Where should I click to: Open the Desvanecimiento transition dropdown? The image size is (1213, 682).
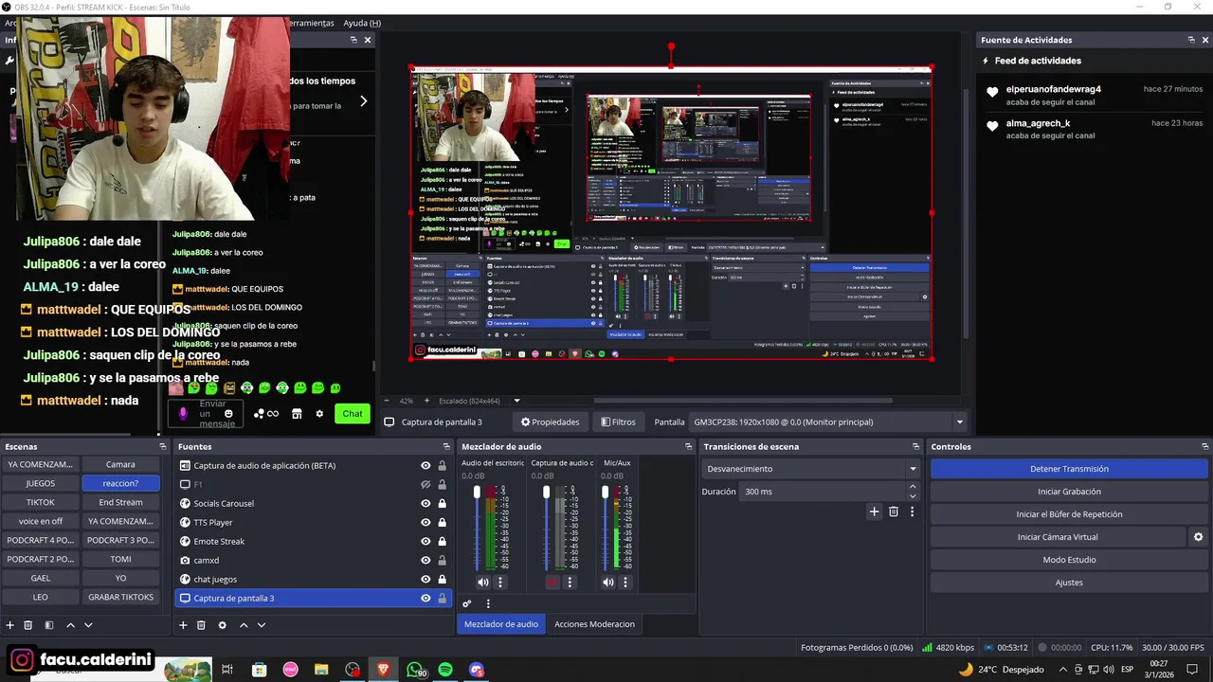pos(812,469)
